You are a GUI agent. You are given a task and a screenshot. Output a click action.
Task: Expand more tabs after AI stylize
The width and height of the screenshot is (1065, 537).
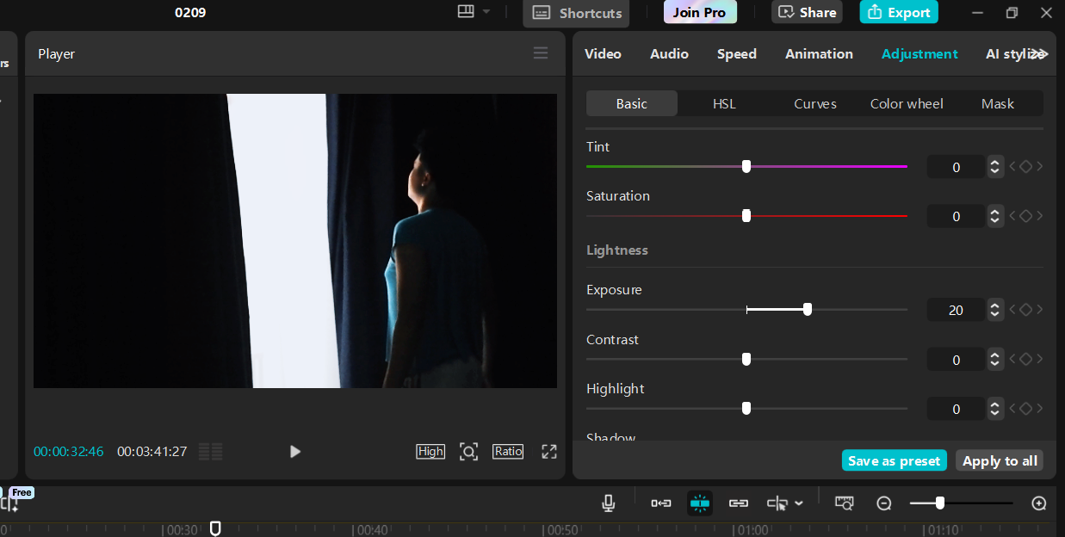coord(1040,53)
